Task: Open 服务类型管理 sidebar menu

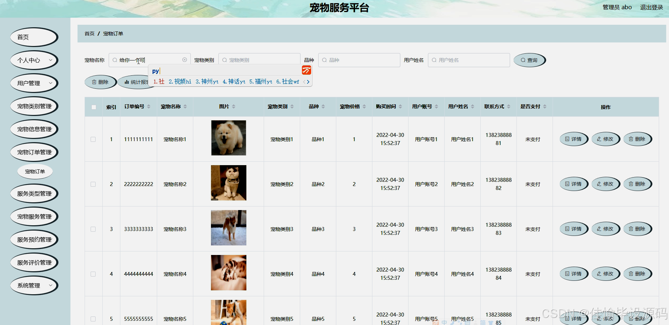Action: point(34,193)
